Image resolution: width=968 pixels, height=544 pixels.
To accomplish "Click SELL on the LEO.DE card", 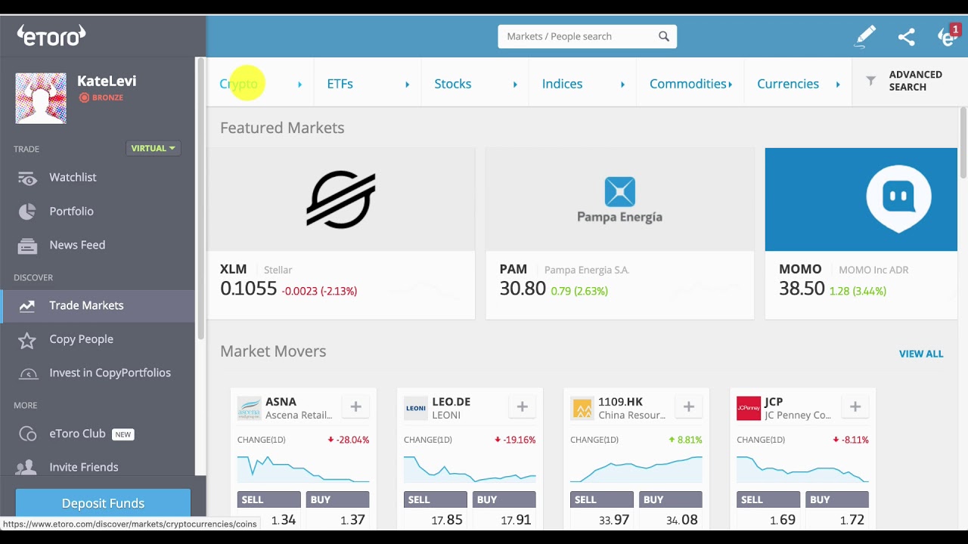I will pyautogui.click(x=435, y=499).
